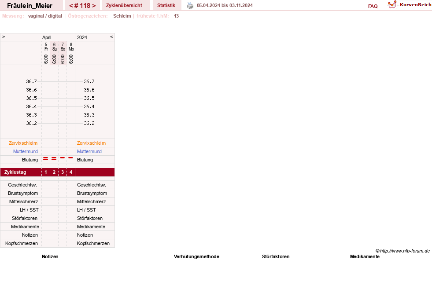
Task: Click the right Kopfschmerzen row label
Action: pyautogui.click(x=93, y=243)
